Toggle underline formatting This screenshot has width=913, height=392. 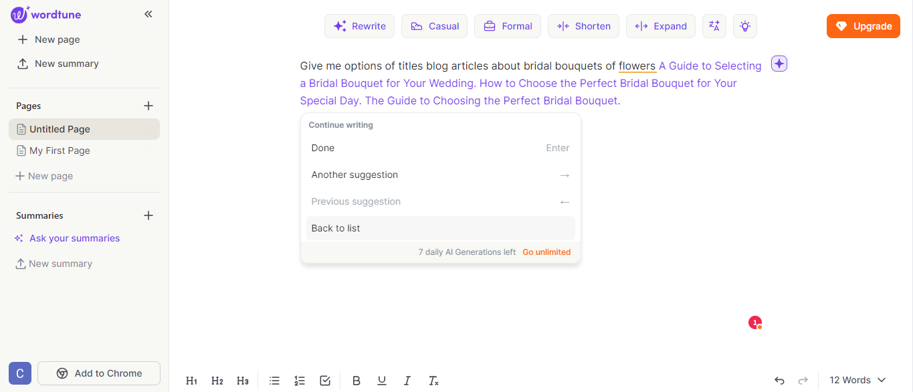pyautogui.click(x=382, y=380)
